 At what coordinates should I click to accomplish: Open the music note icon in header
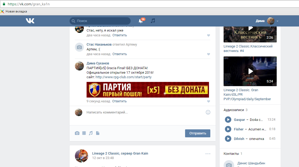(x=153, y=21)
